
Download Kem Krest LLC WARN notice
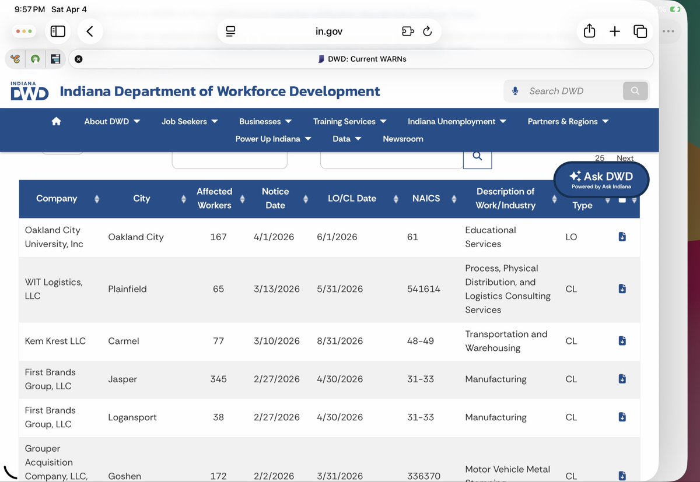(622, 341)
